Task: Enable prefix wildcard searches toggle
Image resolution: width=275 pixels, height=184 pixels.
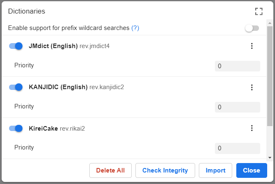Action: [252, 28]
